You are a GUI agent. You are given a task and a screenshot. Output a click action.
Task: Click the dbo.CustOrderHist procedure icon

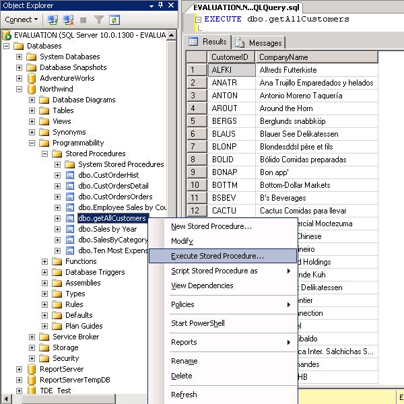70,175
